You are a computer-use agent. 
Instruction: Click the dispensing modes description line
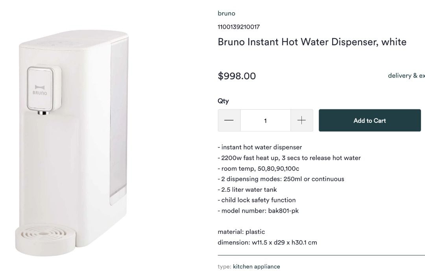[281, 179]
